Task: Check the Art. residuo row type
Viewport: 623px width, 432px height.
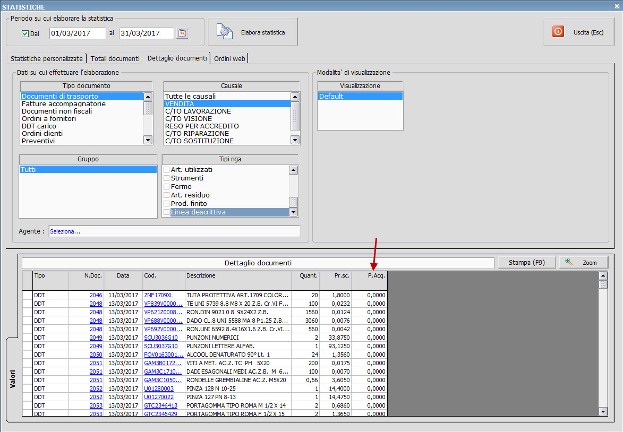Action: 167,195
